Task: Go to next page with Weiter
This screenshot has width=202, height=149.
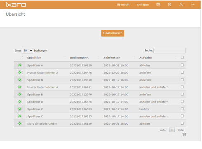Action: pyautogui.click(x=181, y=130)
